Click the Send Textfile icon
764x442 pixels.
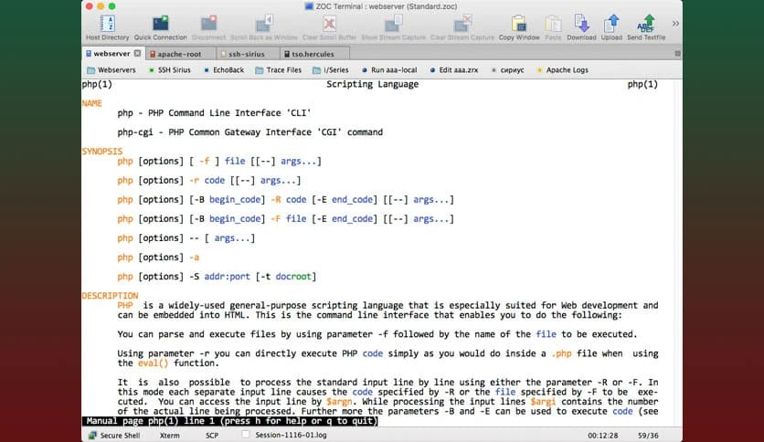[x=646, y=24]
